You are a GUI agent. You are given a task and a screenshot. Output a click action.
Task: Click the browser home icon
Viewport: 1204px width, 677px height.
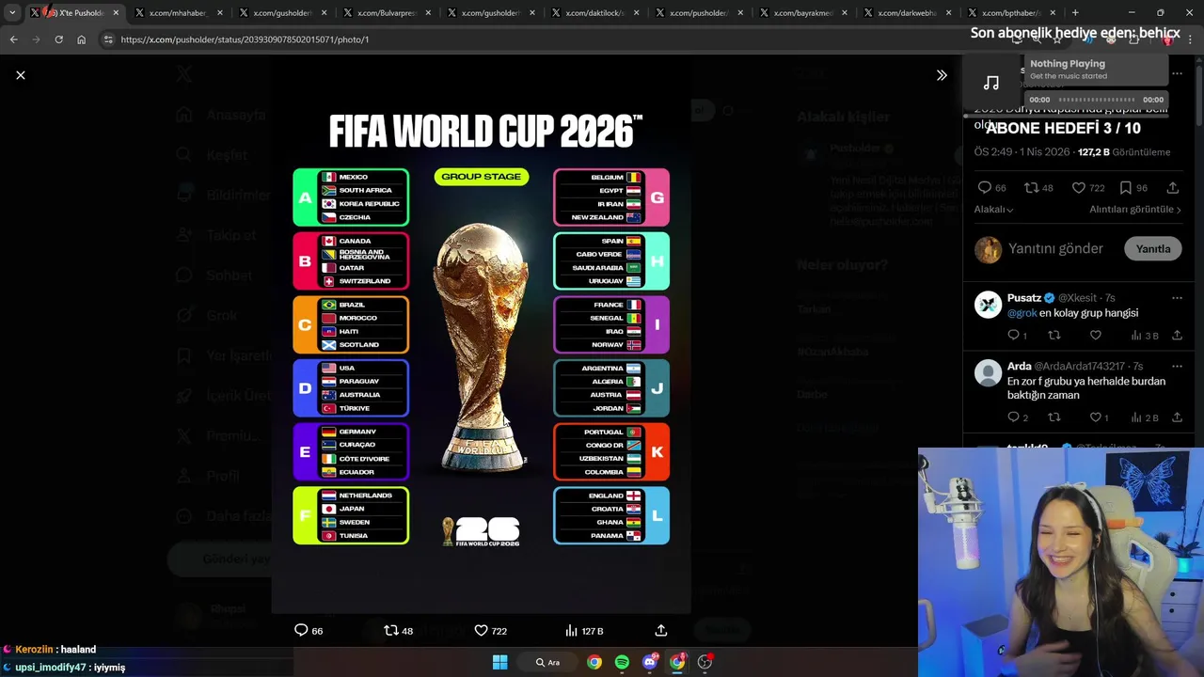pos(81,39)
